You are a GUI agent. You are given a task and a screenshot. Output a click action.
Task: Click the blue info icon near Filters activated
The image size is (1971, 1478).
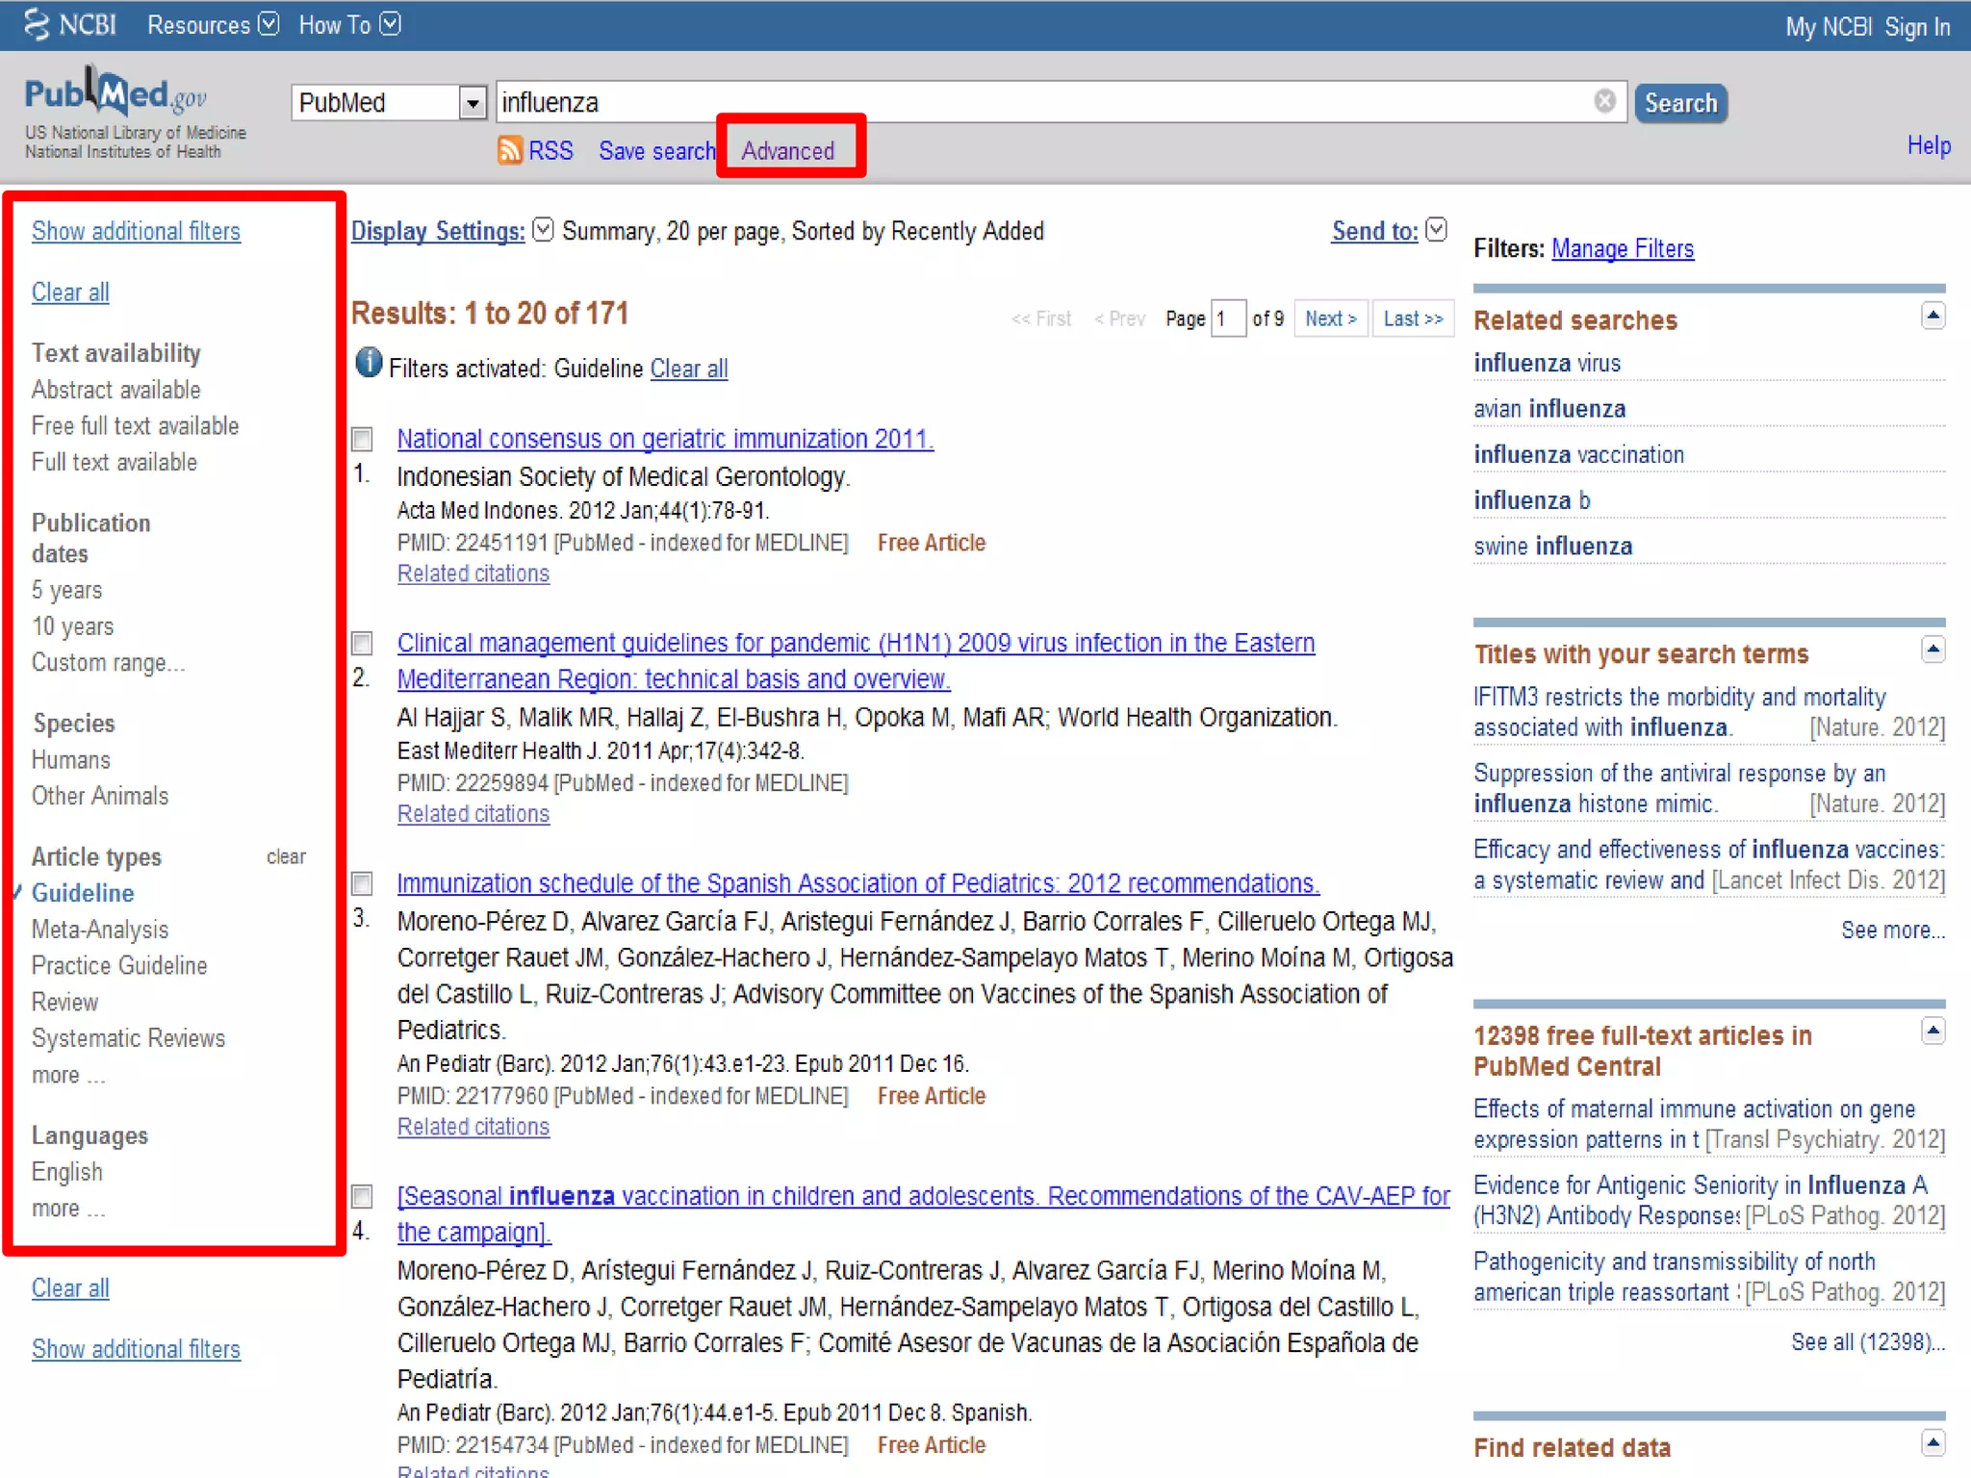pos(368,363)
